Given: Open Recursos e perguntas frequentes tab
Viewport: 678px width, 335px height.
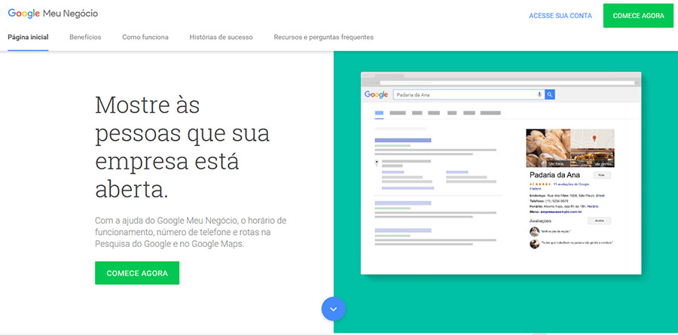Looking at the screenshot, I should pyautogui.click(x=323, y=37).
